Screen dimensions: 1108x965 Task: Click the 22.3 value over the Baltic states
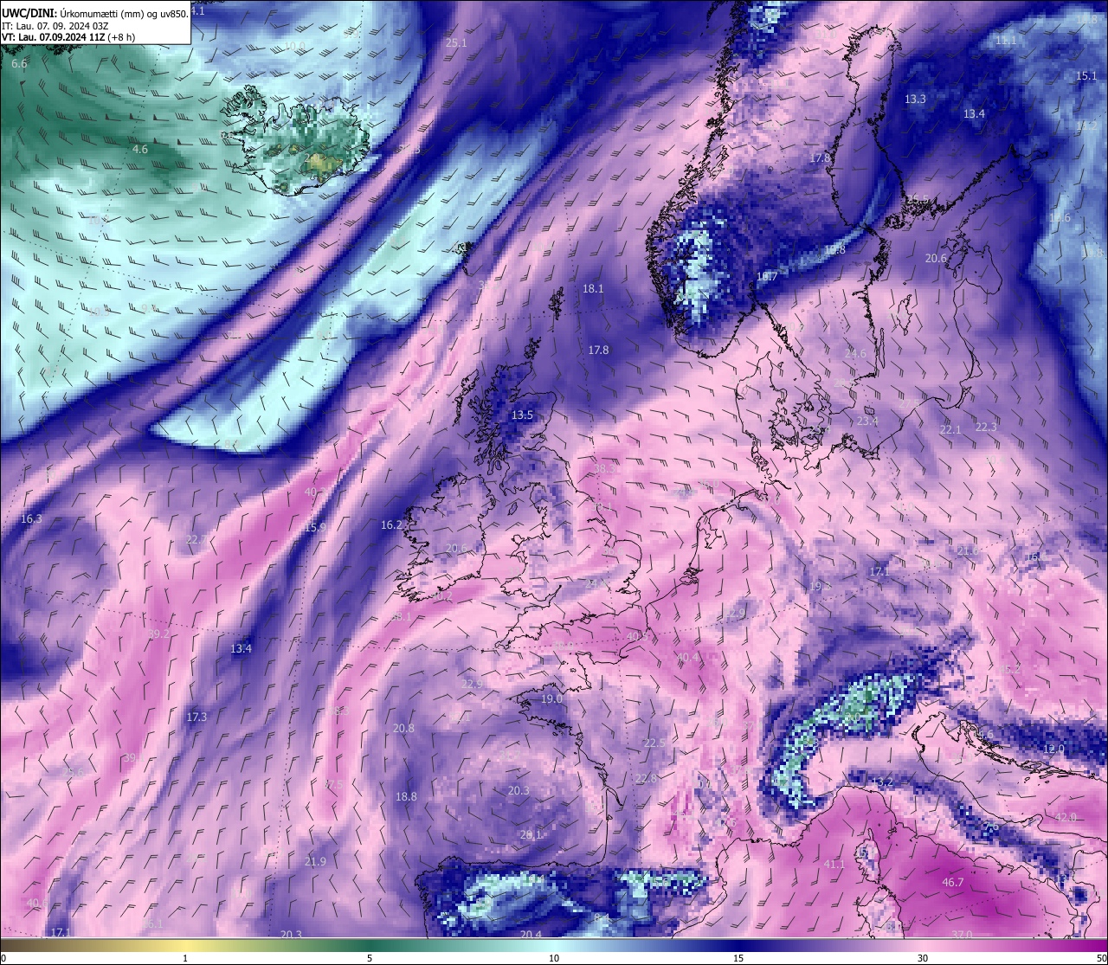click(x=986, y=427)
